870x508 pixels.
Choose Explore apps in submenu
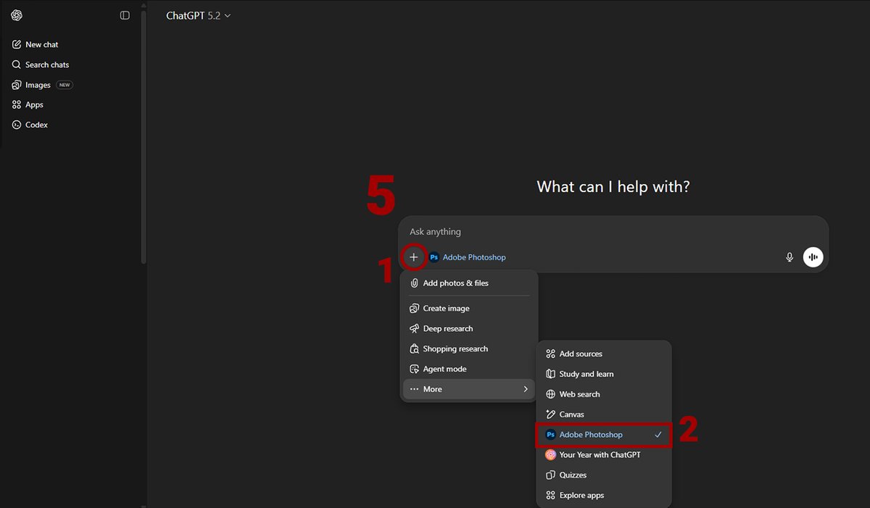pyautogui.click(x=604, y=496)
